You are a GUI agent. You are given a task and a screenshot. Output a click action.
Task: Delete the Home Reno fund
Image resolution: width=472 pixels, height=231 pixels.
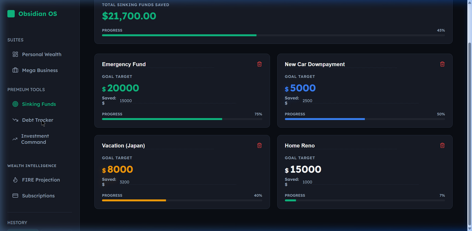442,145
